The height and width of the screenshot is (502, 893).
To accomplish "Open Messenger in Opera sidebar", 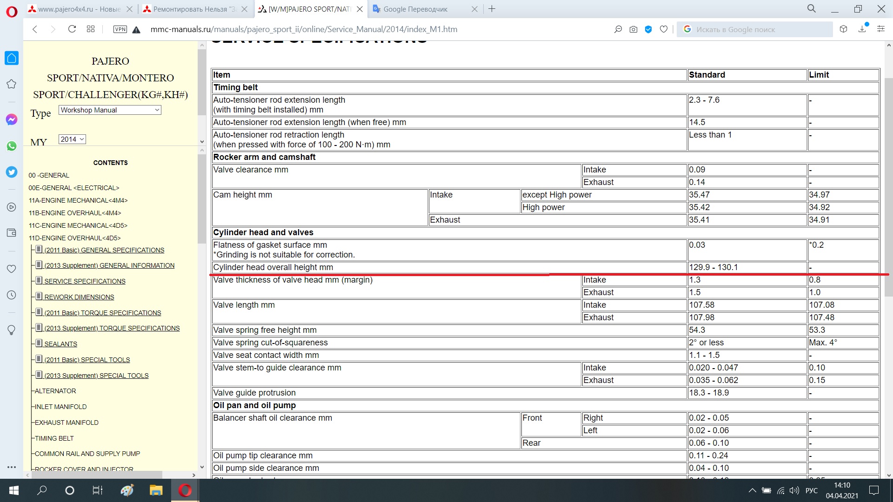I will point(12,119).
